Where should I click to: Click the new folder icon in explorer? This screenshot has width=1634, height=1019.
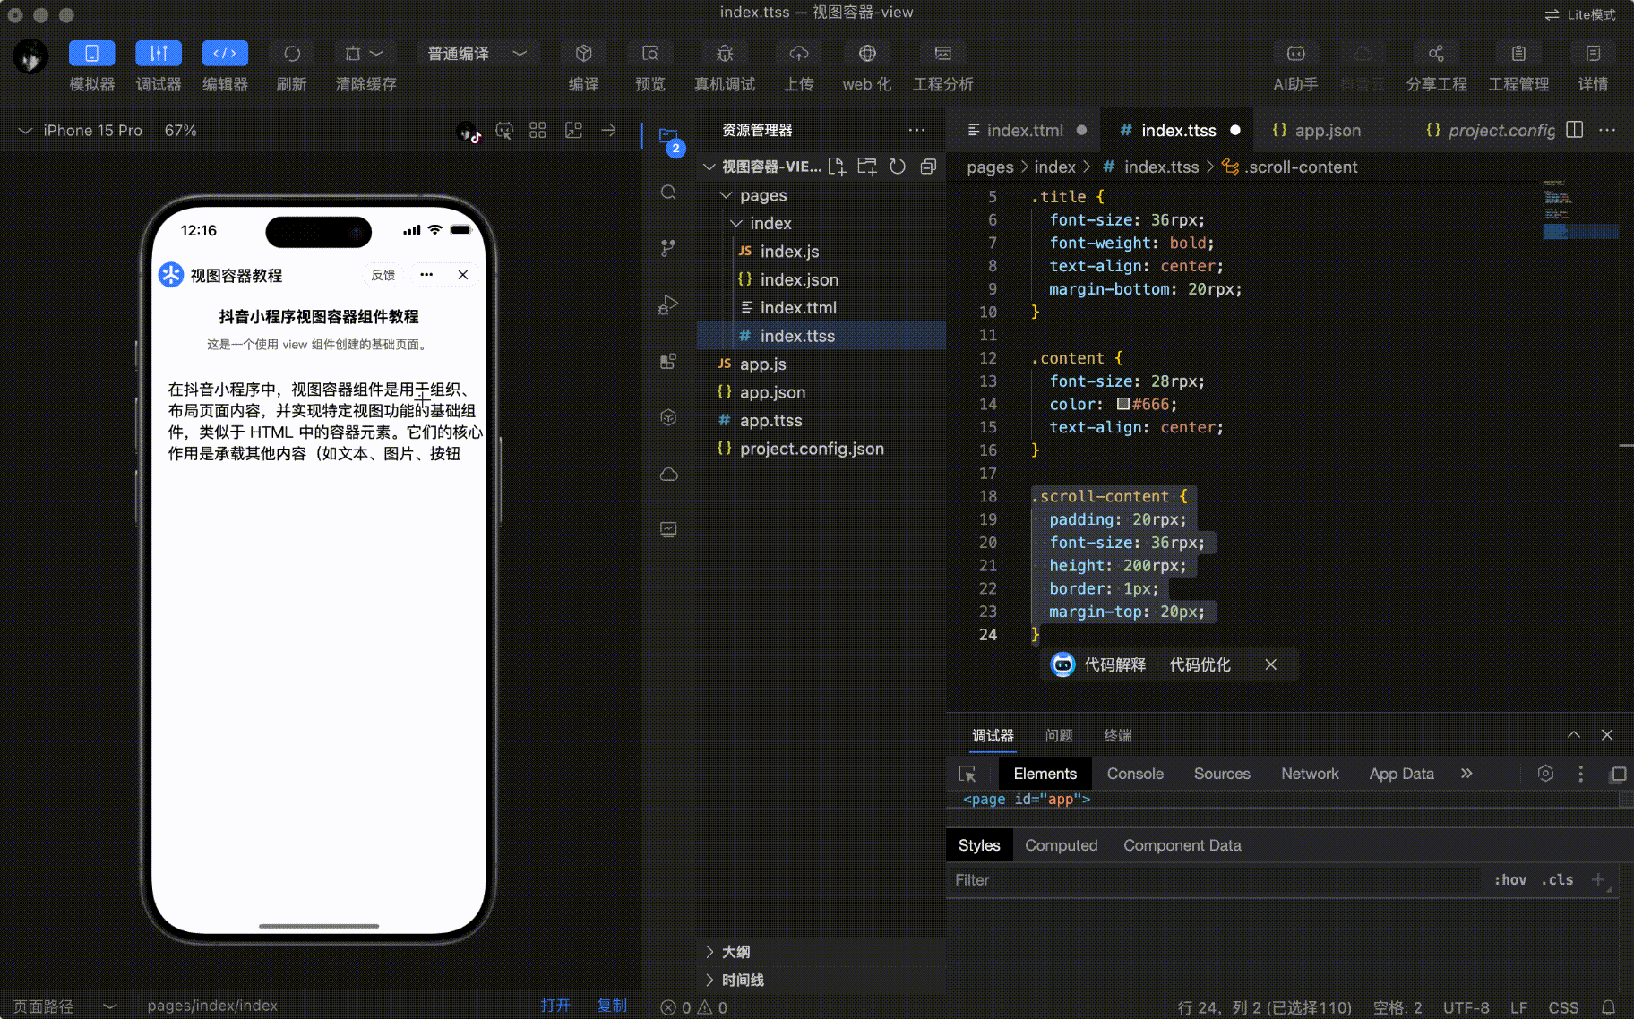click(867, 167)
